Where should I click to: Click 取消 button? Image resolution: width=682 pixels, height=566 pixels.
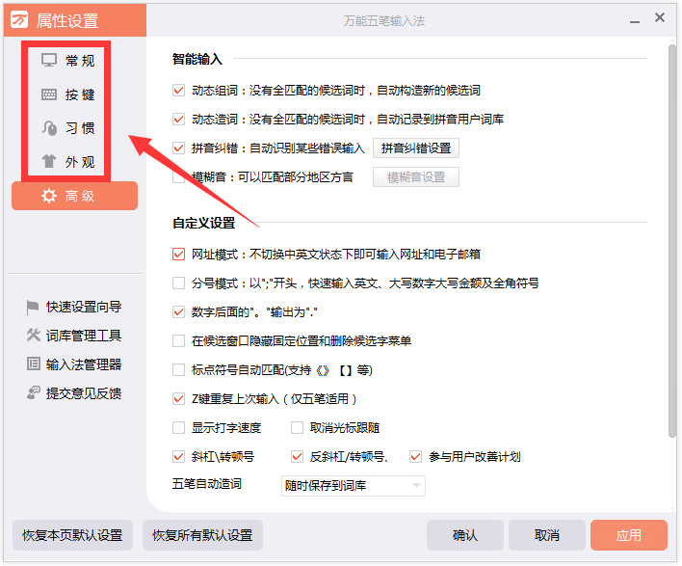547,535
